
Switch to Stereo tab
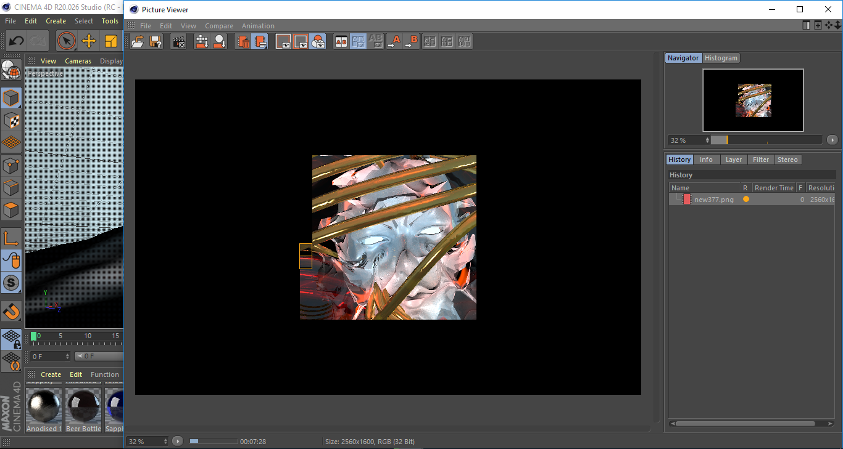coord(787,160)
